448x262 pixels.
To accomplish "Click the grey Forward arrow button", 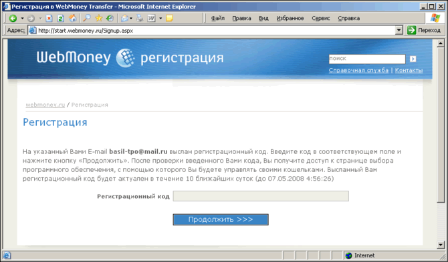I will (x=31, y=19).
